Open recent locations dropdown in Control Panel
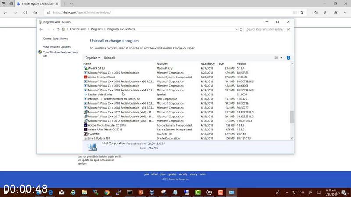351x197 pixels. click(54, 29)
